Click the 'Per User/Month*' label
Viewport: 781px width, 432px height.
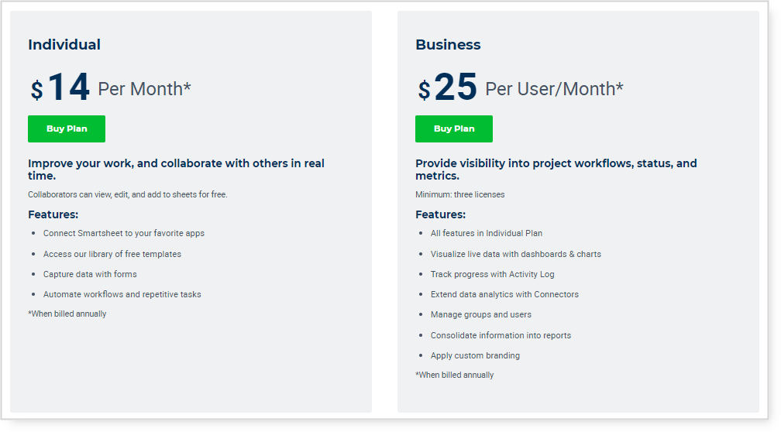(x=554, y=89)
